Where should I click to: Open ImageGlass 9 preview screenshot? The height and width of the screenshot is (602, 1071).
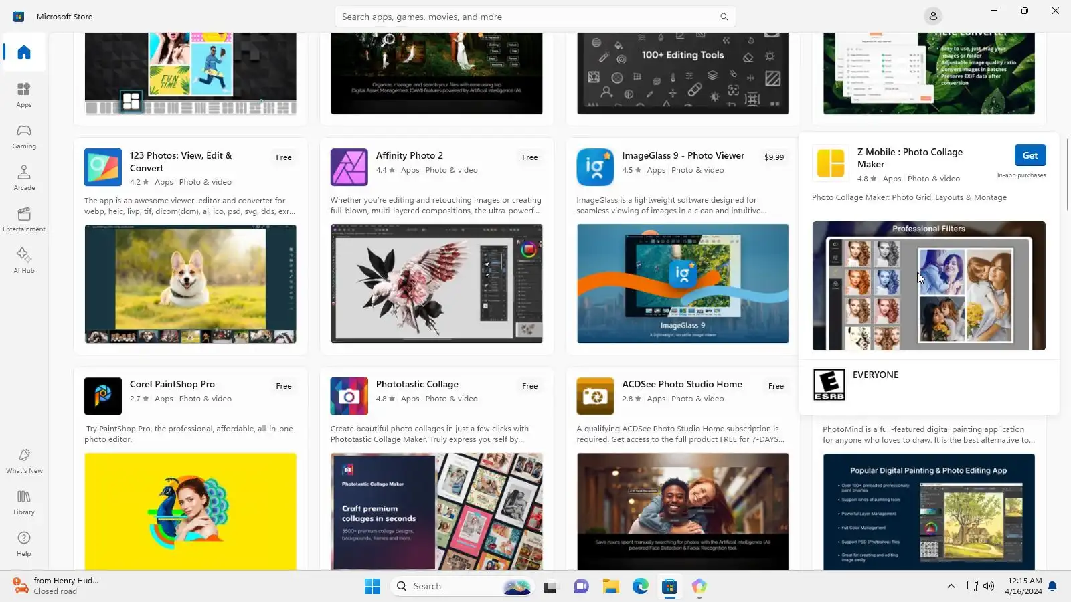click(x=683, y=284)
